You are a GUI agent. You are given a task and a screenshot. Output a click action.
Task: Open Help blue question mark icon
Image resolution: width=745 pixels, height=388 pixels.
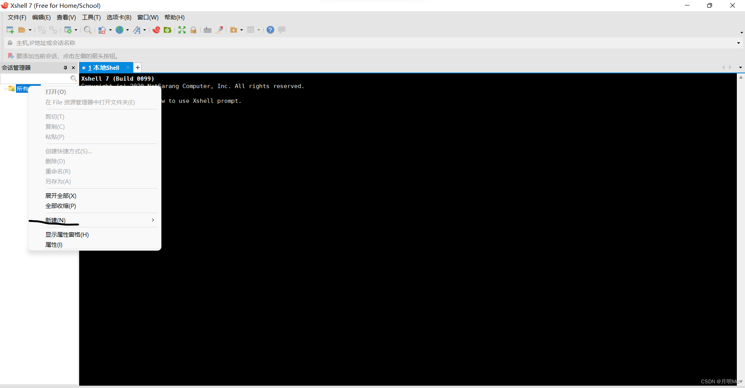pyautogui.click(x=270, y=30)
